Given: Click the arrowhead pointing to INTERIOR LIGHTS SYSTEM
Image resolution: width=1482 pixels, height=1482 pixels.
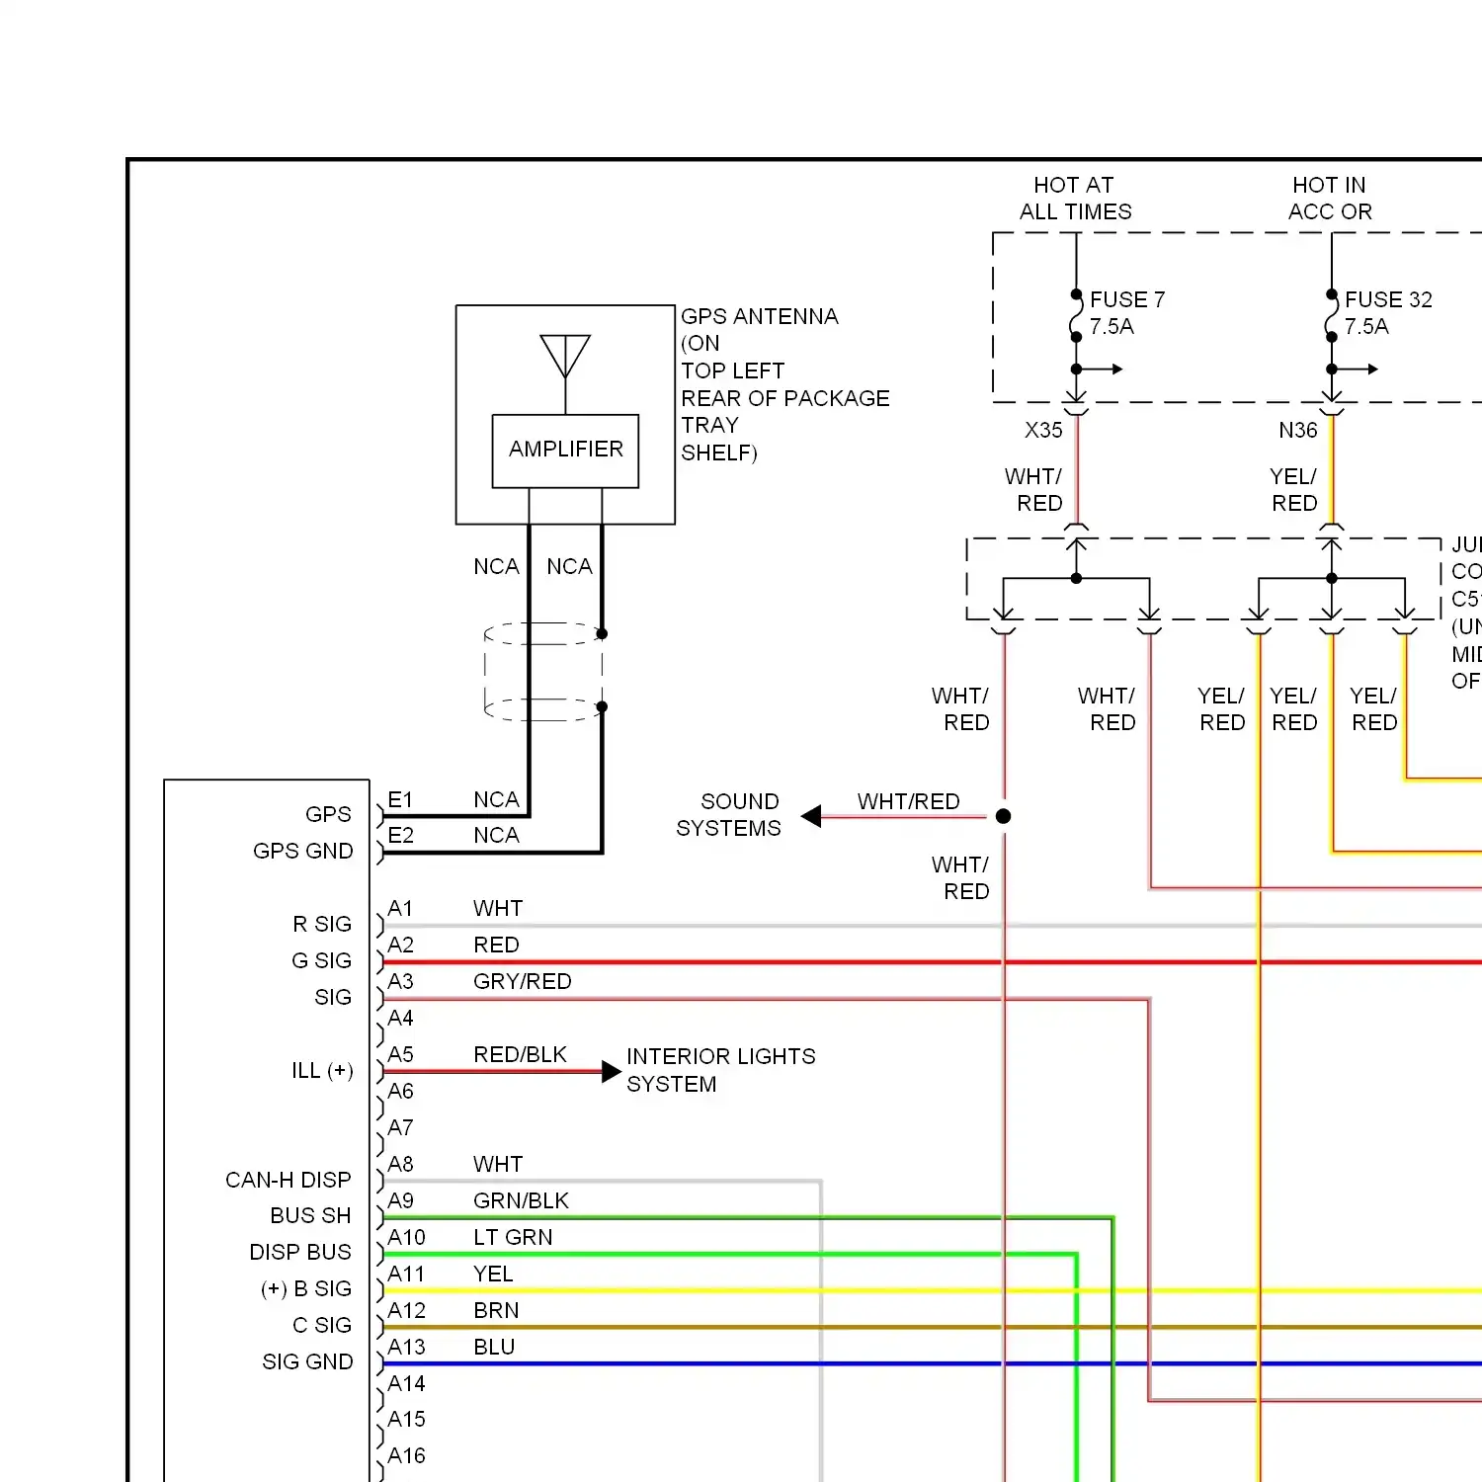Looking at the screenshot, I should point(612,1071).
